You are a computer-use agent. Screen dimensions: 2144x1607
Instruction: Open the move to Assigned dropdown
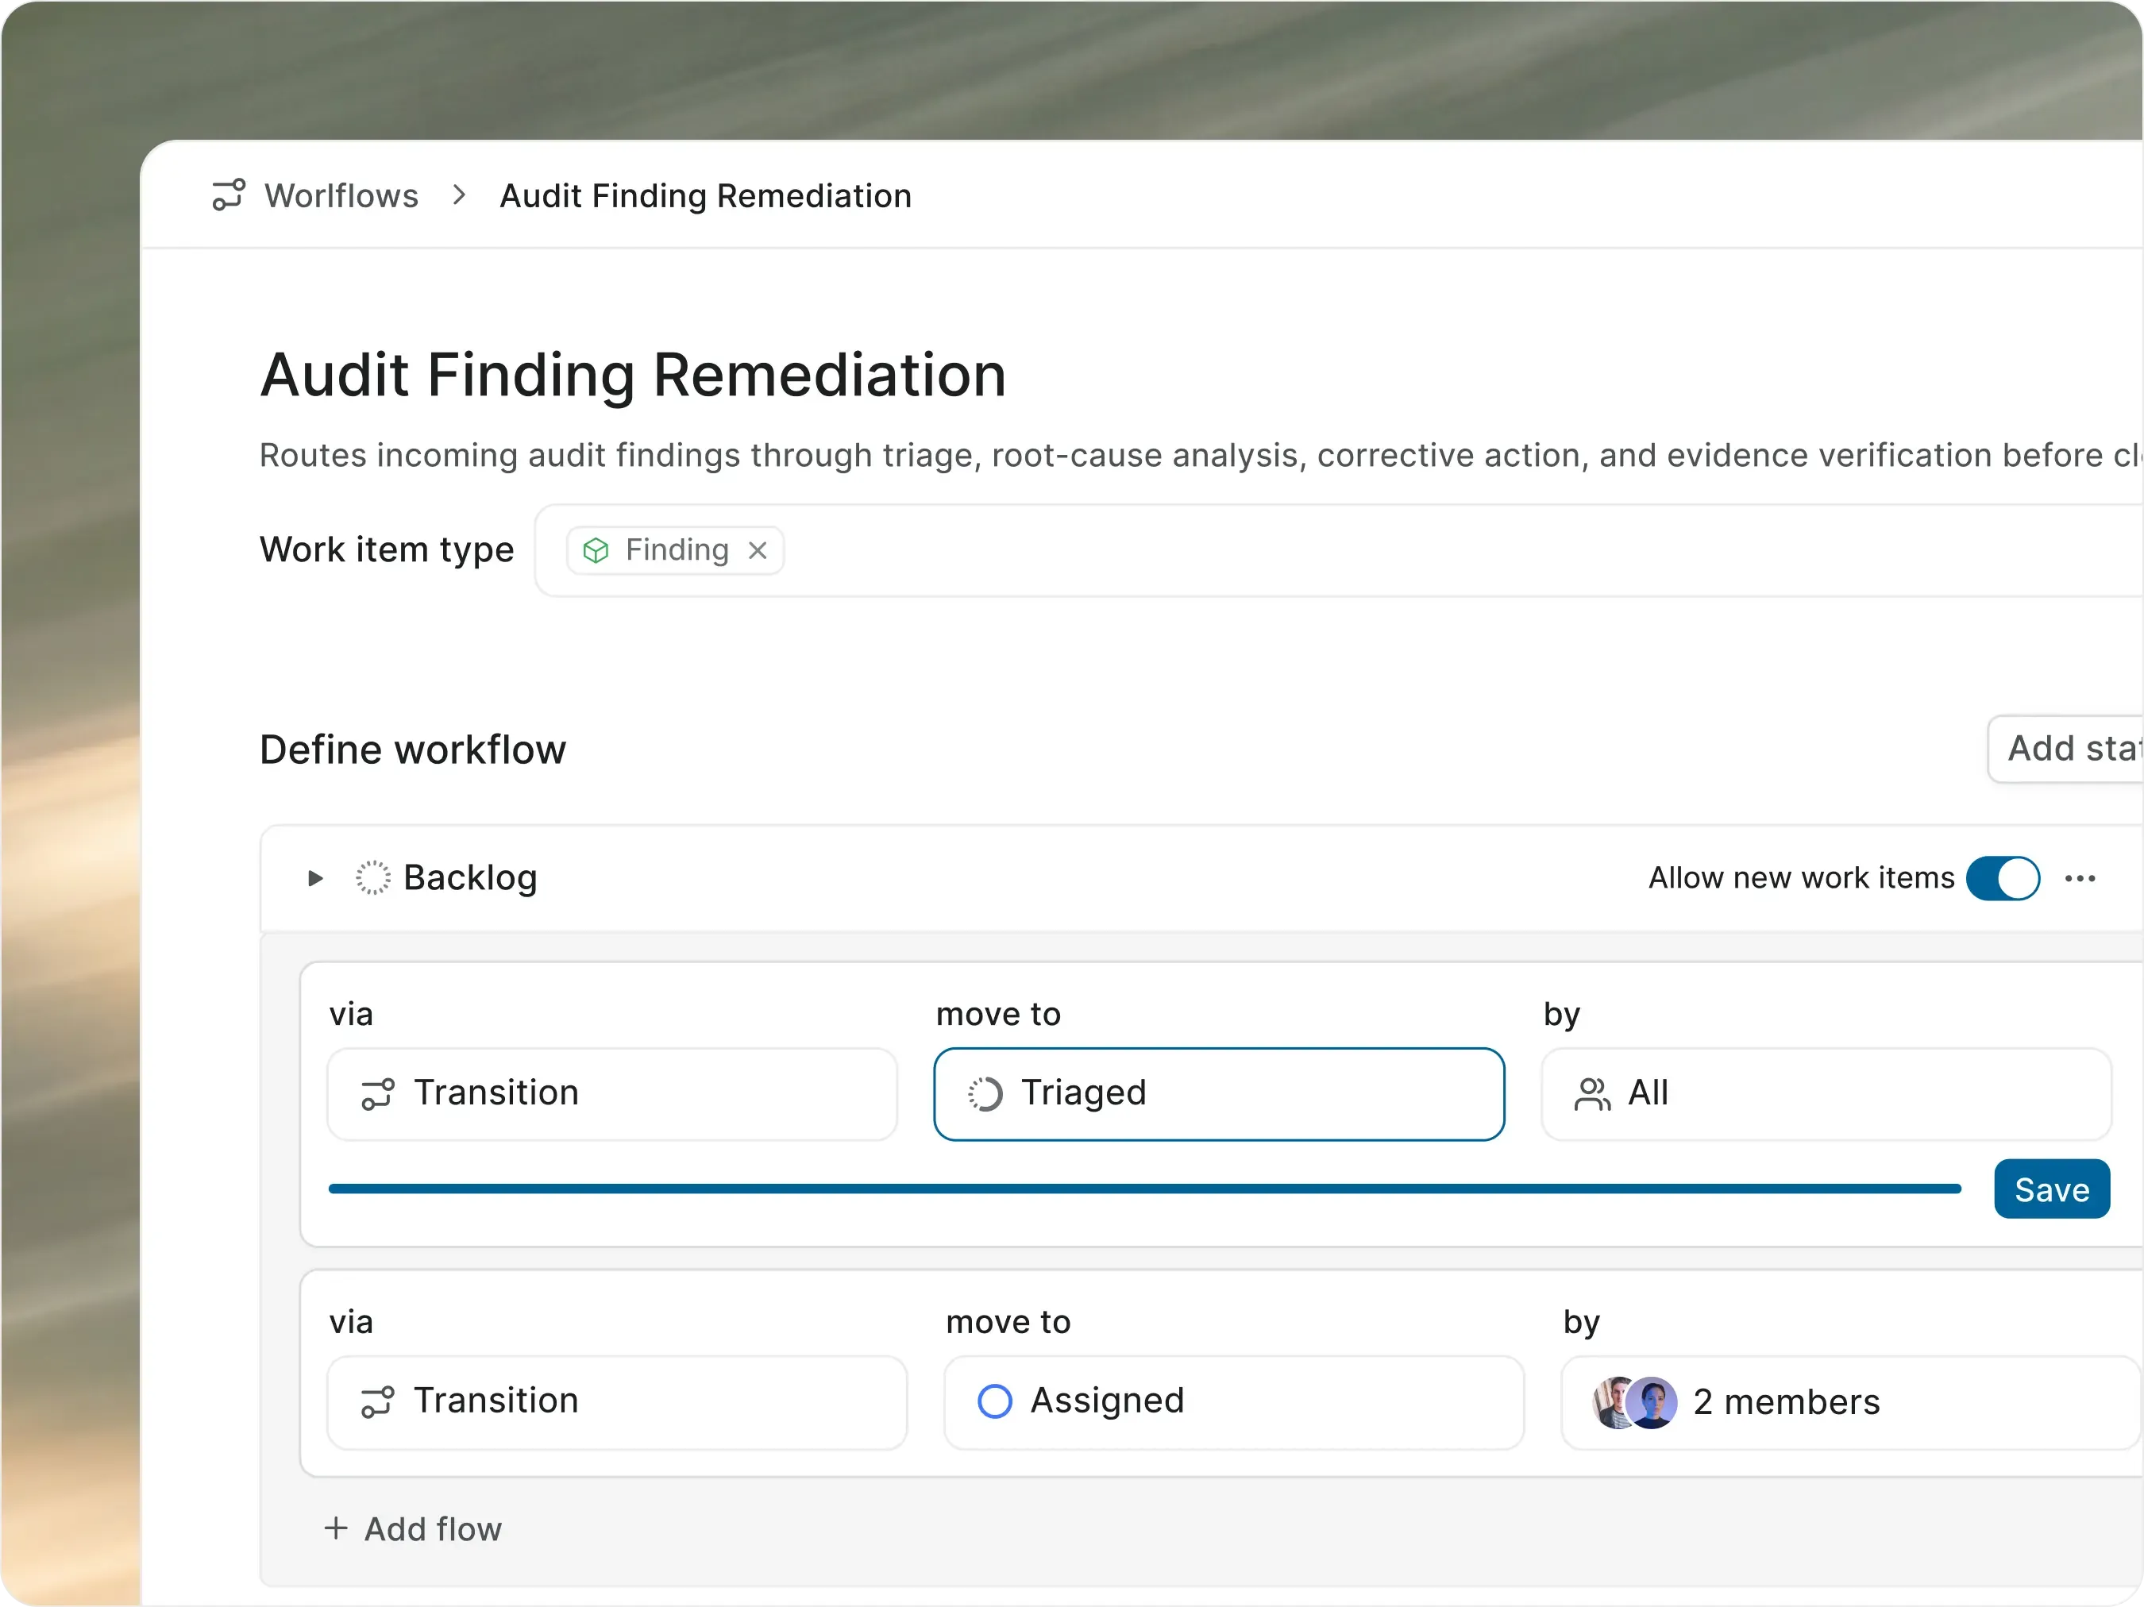pyautogui.click(x=1234, y=1402)
